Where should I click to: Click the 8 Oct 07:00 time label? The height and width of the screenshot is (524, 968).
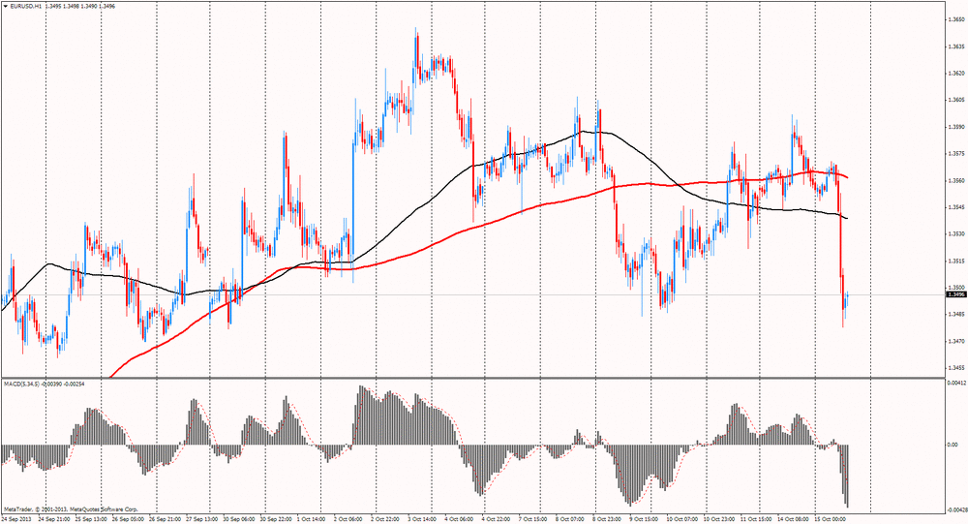click(571, 519)
